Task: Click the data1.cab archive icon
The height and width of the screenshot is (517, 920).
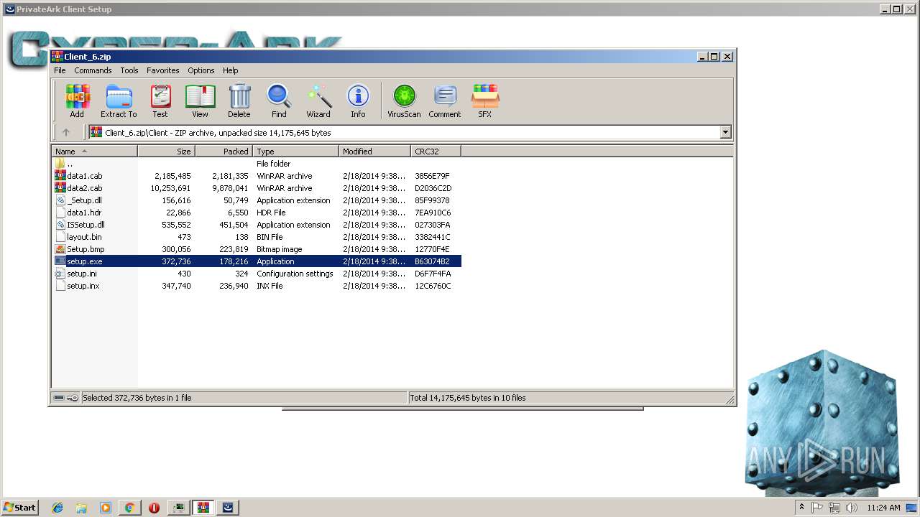Action: (x=60, y=175)
